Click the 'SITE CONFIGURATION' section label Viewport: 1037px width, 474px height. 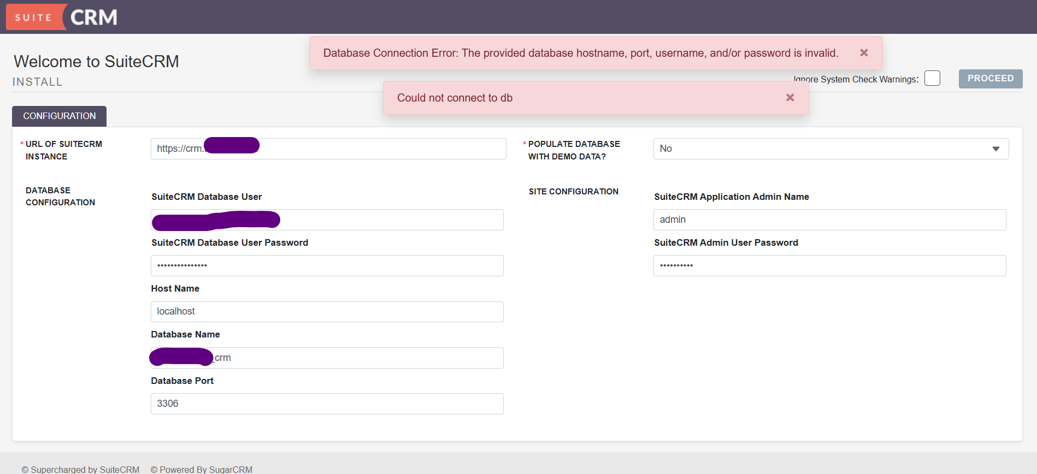coord(574,192)
